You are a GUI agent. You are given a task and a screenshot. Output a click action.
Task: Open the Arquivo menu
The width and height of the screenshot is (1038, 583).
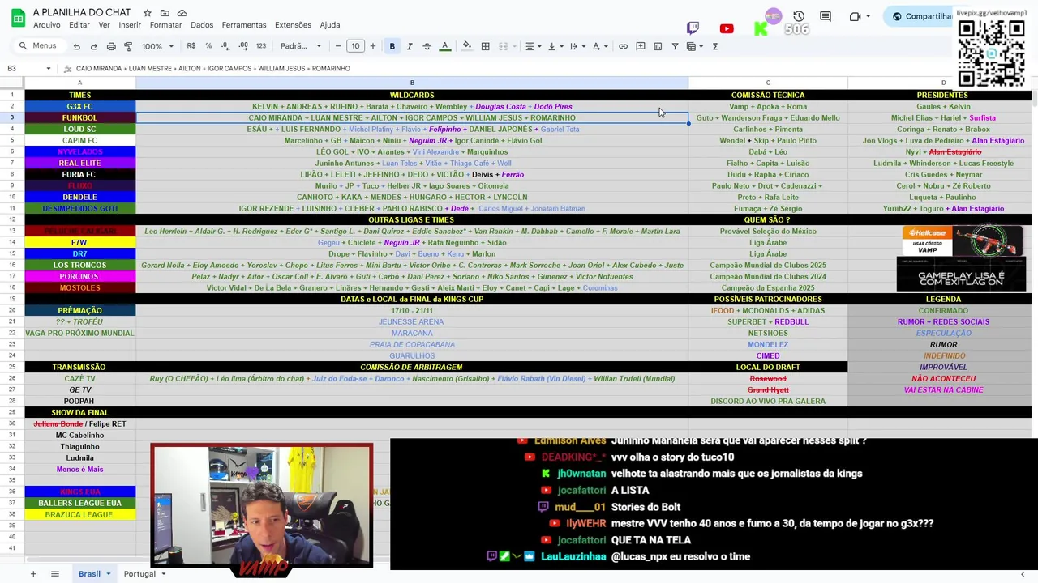click(x=47, y=25)
